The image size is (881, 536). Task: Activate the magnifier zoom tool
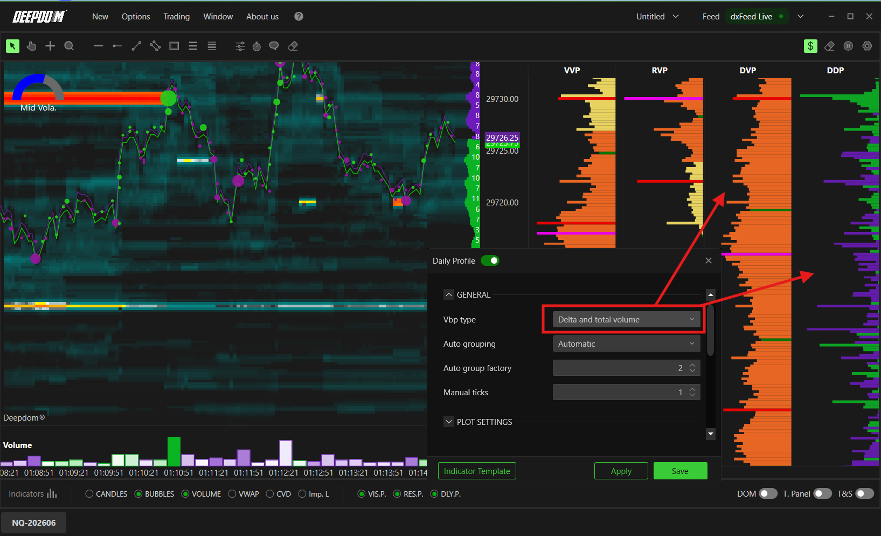(x=69, y=46)
